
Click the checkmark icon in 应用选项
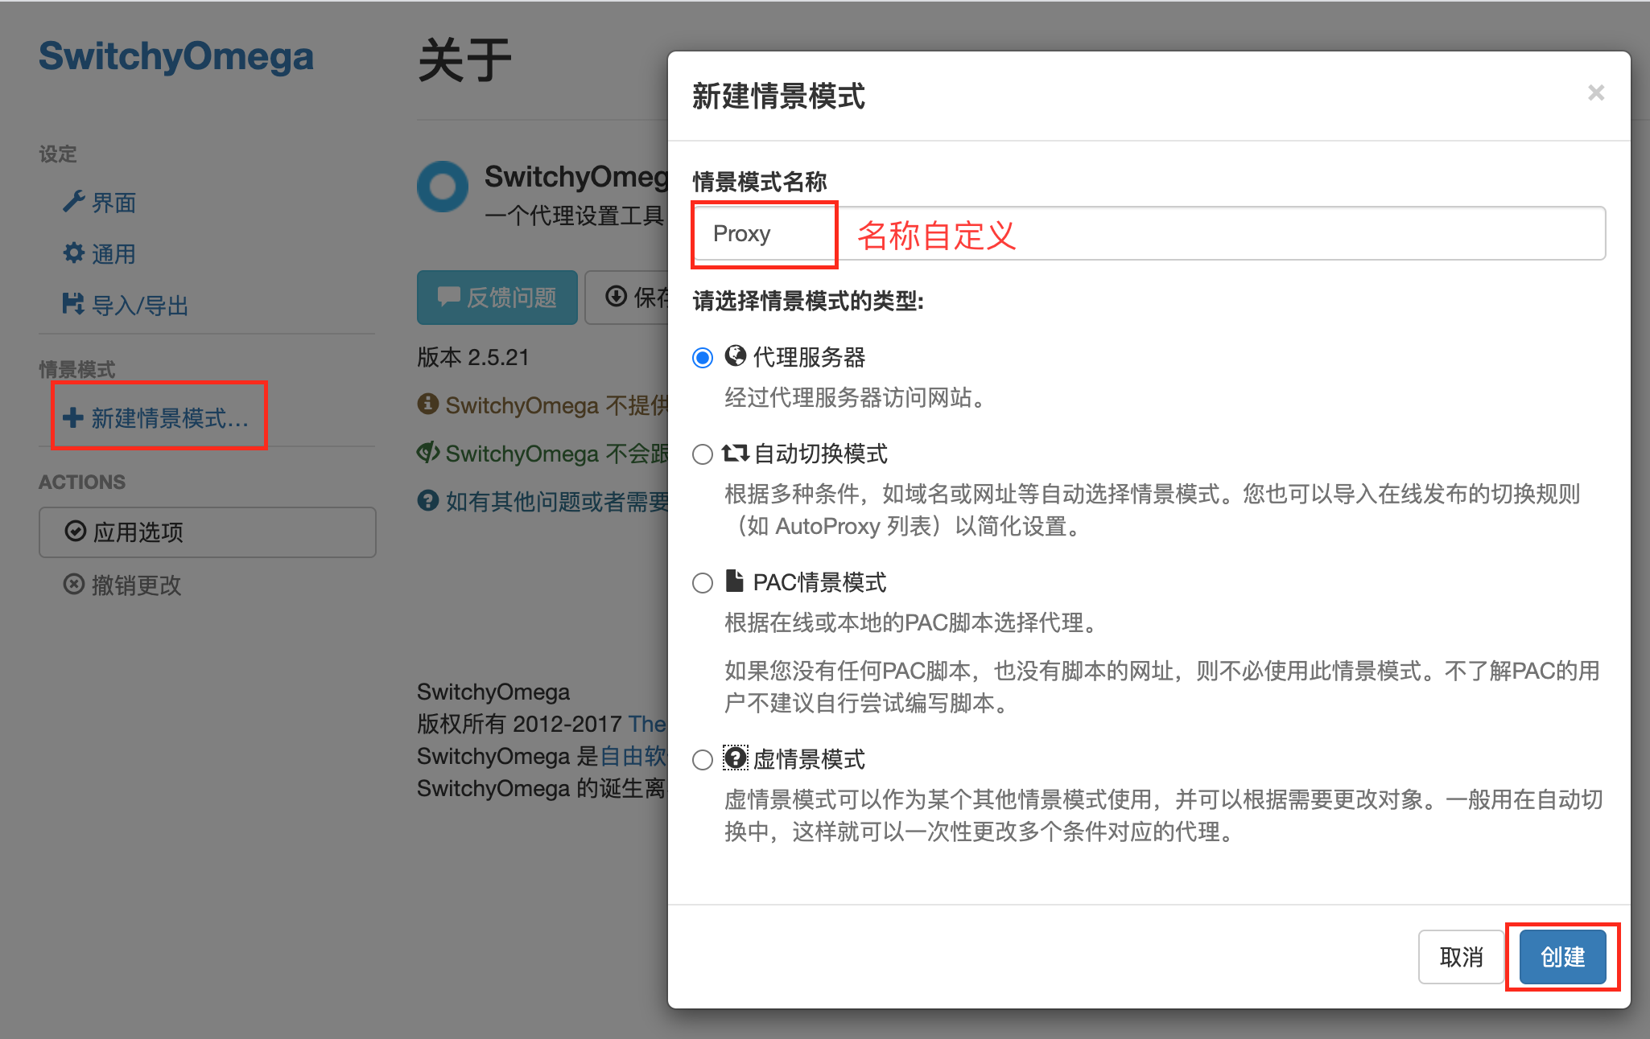click(x=75, y=532)
